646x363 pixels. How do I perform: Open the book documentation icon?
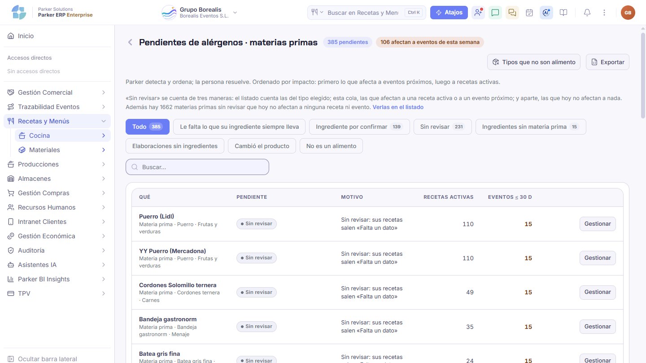tap(563, 13)
